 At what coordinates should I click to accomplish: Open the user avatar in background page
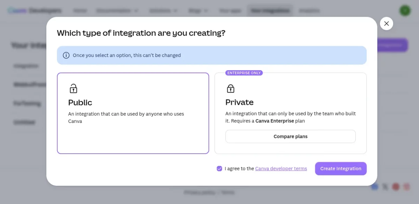[405, 10]
